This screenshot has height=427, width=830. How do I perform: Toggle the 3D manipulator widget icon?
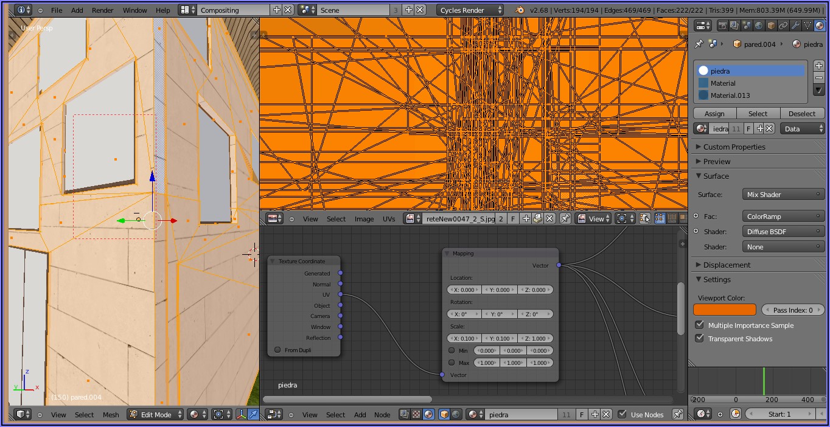[241, 415]
